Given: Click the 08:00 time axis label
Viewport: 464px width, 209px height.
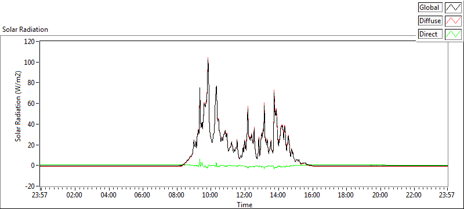Looking at the screenshot, I should click(177, 195).
